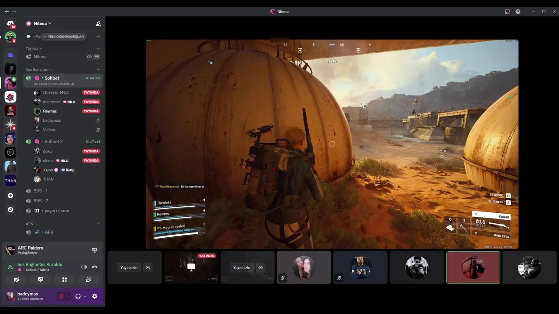Viewport: 559px width, 314px height.
Task: Create channel in Ses Kanalları category
Action: [98, 70]
